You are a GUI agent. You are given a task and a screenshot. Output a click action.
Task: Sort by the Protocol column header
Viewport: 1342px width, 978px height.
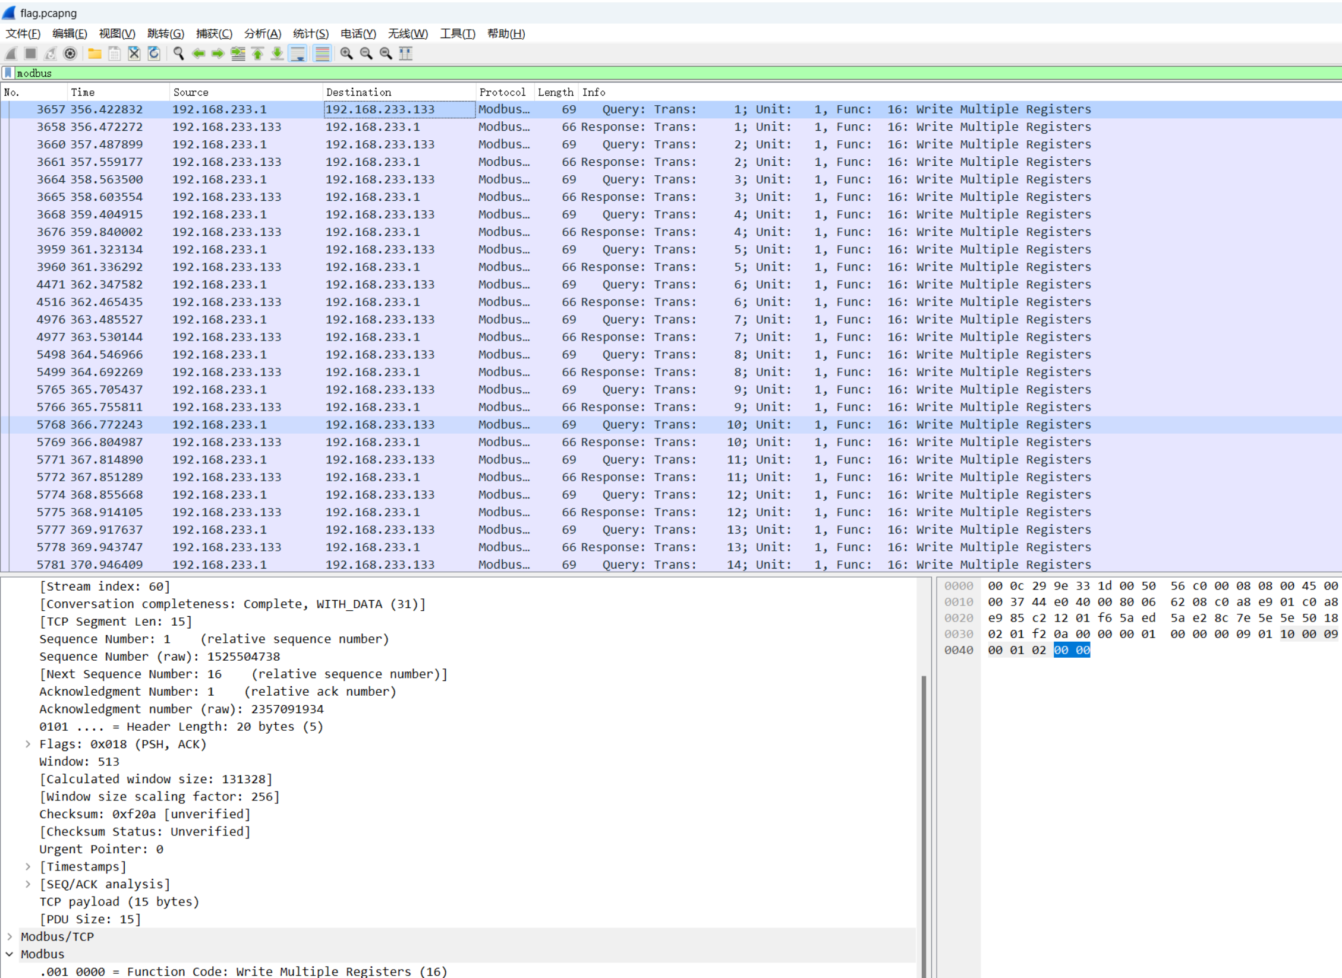click(x=502, y=92)
